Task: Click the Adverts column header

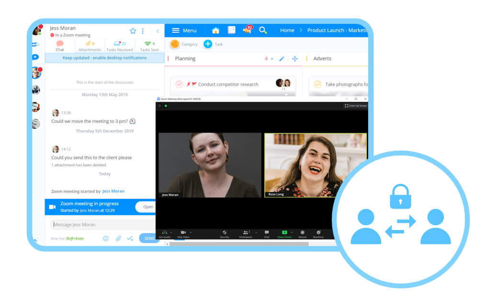Action: pos(322,58)
